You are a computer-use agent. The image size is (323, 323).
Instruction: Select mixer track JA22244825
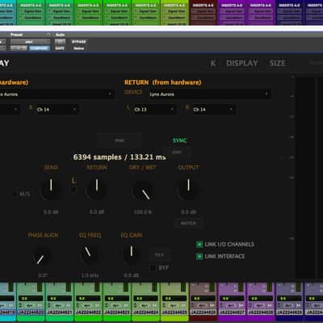tap(174, 313)
